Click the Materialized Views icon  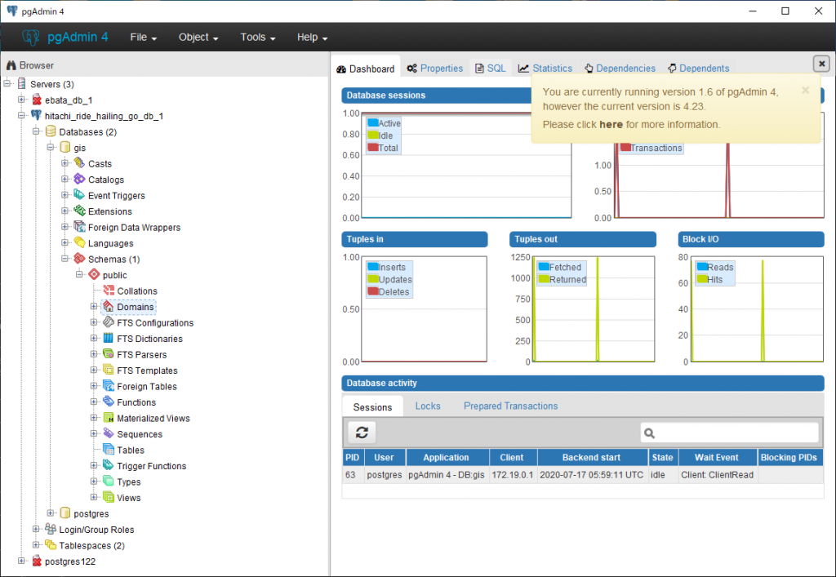click(x=108, y=419)
